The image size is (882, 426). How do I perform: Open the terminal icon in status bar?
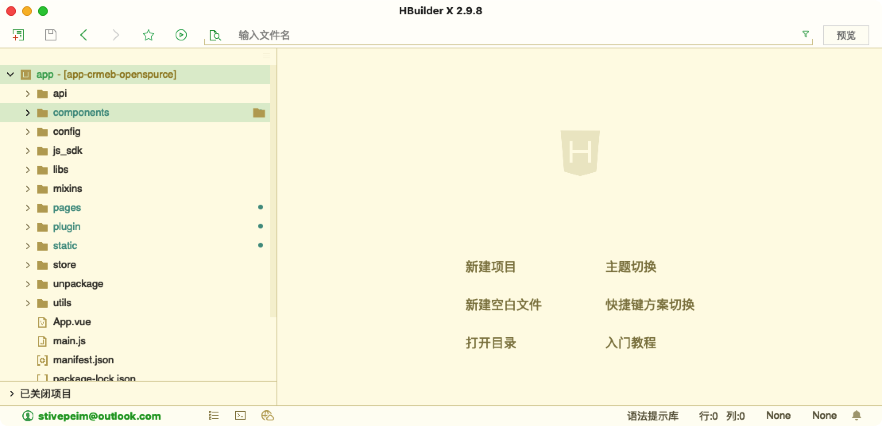click(240, 415)
